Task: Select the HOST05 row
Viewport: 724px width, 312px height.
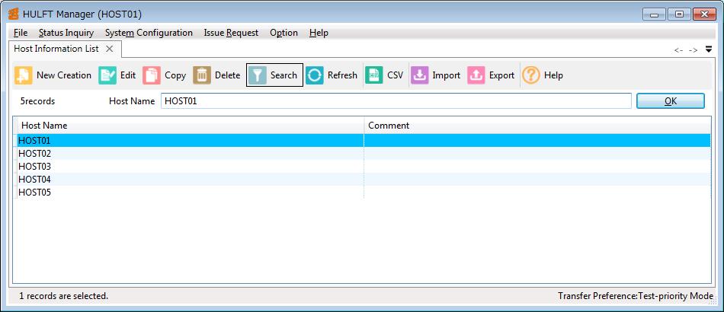Action: 364,193
